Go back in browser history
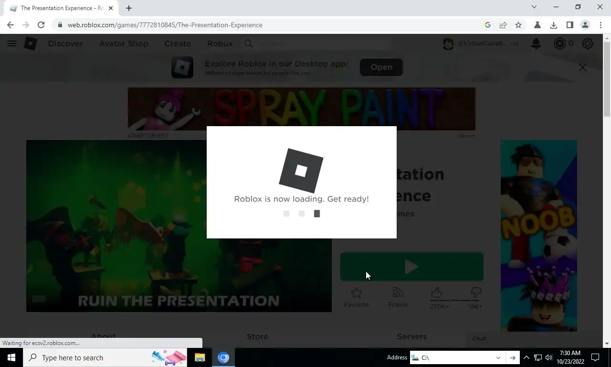The width and height of the screenshot is (611, 367). 11,25
